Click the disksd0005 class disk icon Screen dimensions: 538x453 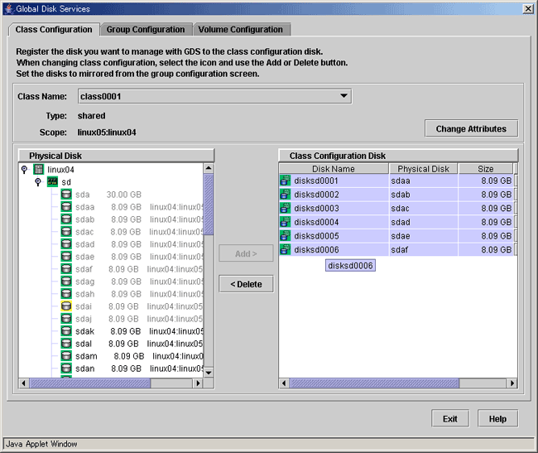point(285,236)
